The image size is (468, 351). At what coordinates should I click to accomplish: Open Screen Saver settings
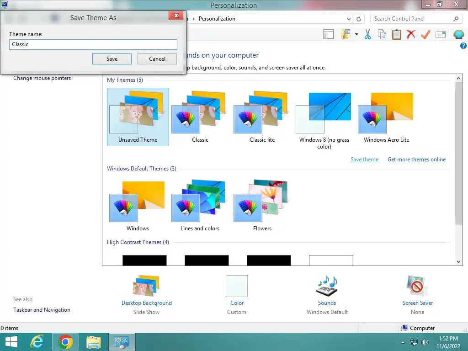[417, 294]
